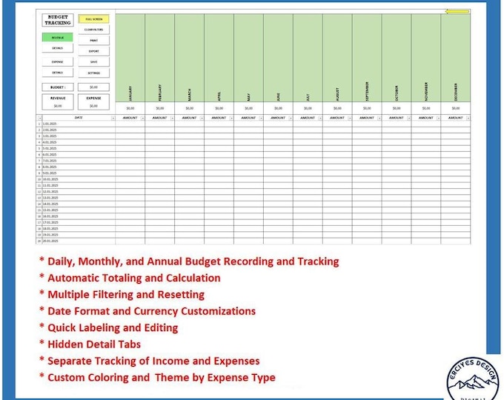
Task: Select the April month header
Action: pyautogui.click(x=219, y=58)
